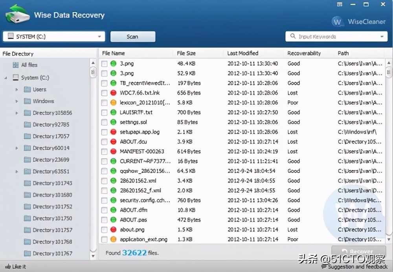This screenshot has height=272, width=393.
Task: Focus the Input Keywords search field
Action: pos(336,37)
